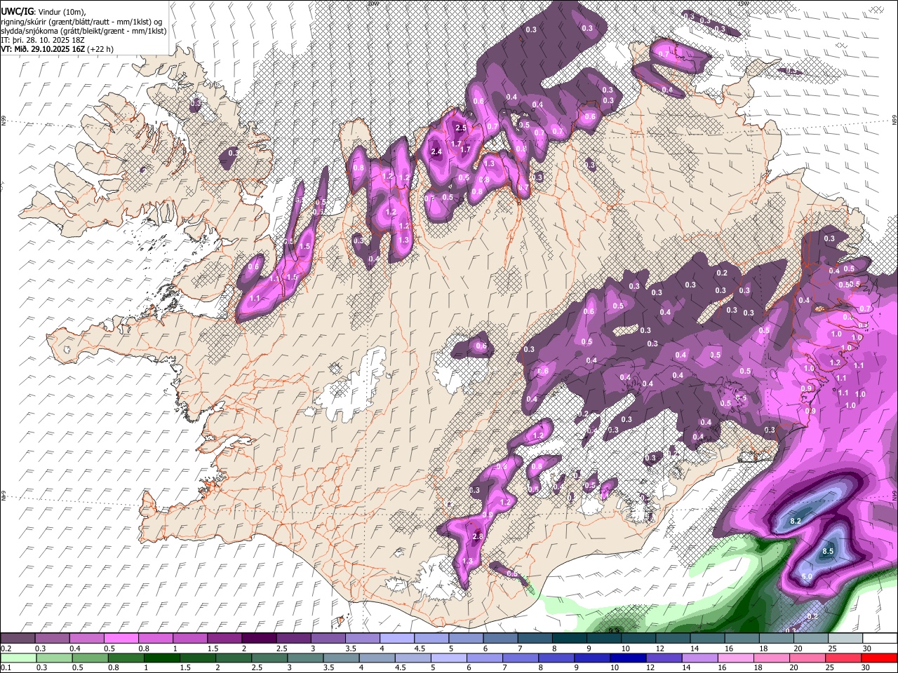Pick the pale mint 0.1 swatch in the rain legend
898x673 pixels.
tap(18, 658)
